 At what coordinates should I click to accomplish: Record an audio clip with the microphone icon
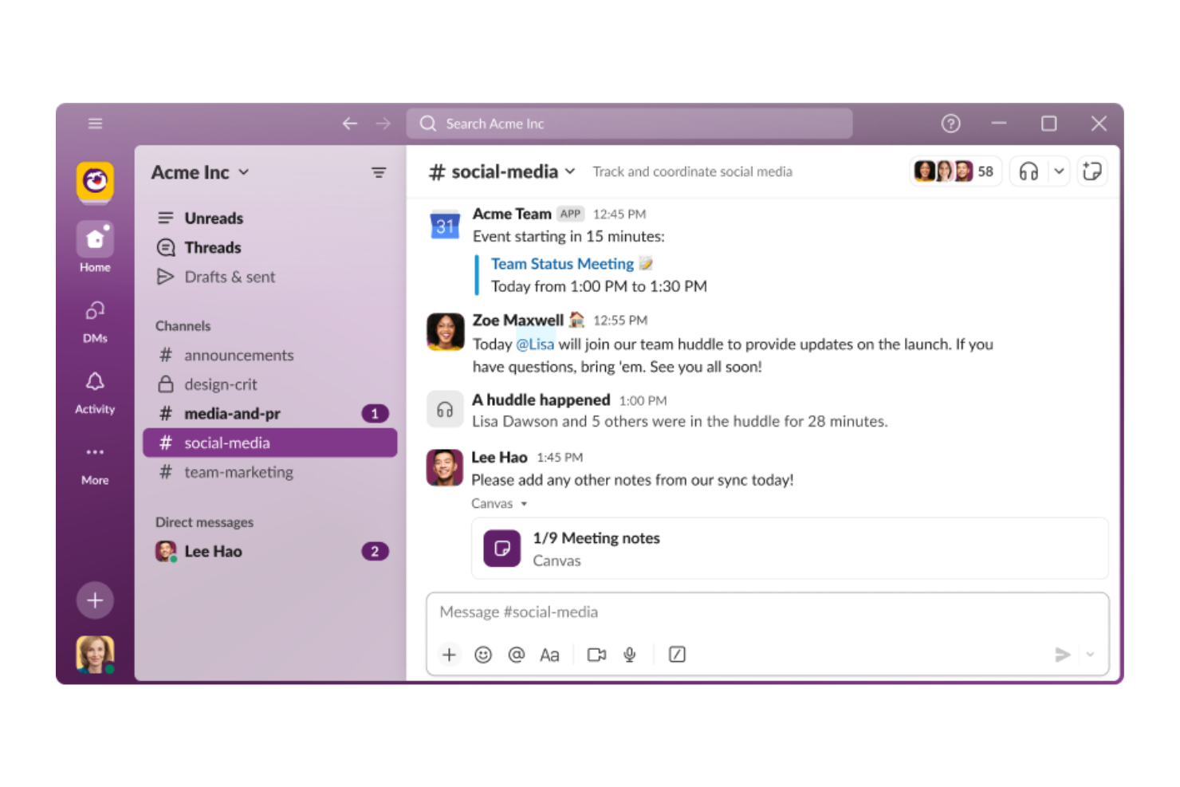coord(630,654)
